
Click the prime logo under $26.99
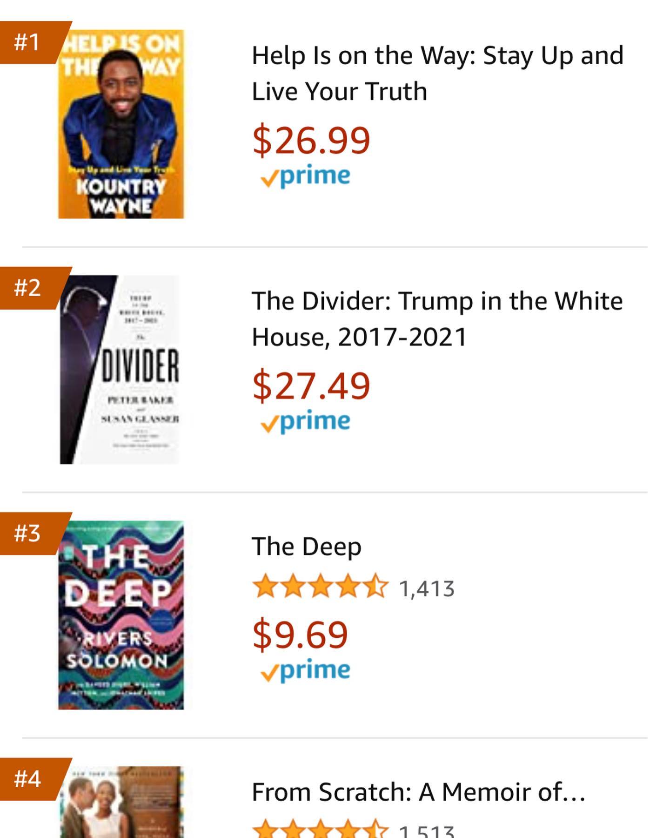pos(305,177)
